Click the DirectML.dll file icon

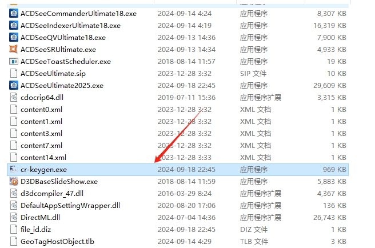click(x=14, y=217)
